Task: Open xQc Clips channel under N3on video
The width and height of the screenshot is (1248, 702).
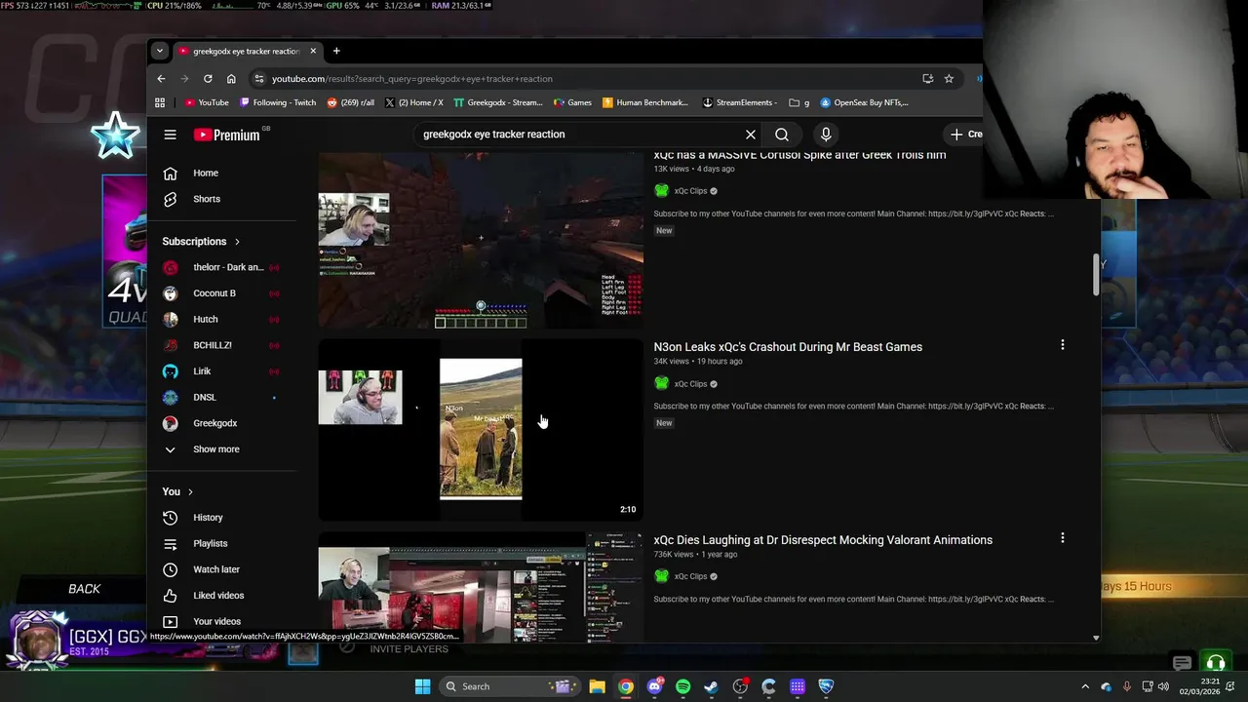Action: 690,384
